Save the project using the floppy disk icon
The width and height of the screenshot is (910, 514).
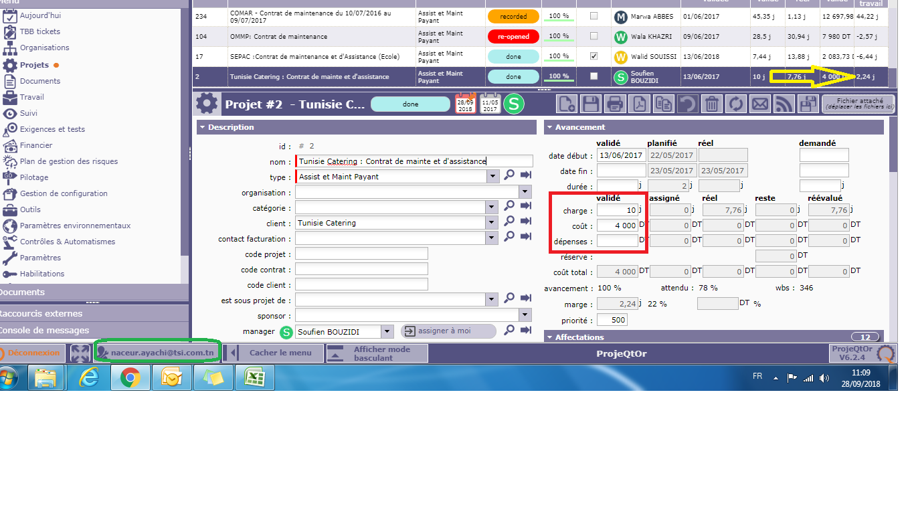pos(591,104)
